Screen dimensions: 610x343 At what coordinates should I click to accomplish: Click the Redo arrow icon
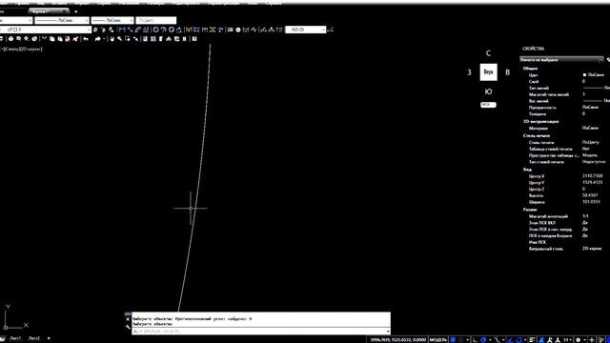(x=97, y=39)
